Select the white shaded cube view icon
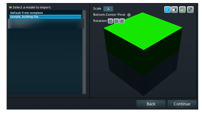The image size is (202, 113). tap(174, 10)
